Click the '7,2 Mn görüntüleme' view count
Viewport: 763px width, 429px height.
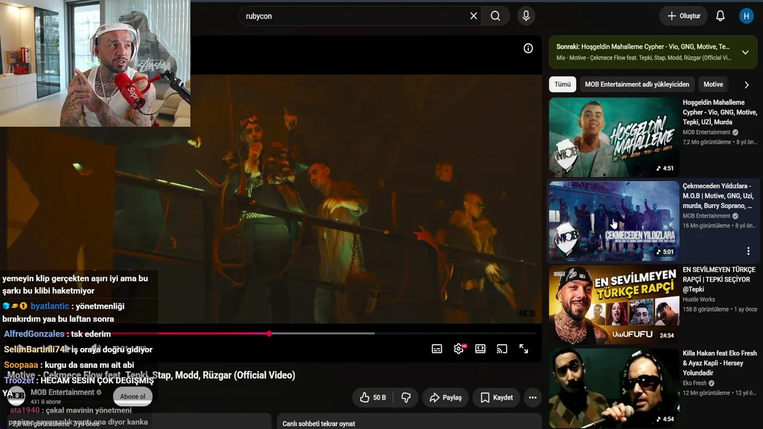click(706, 142)
